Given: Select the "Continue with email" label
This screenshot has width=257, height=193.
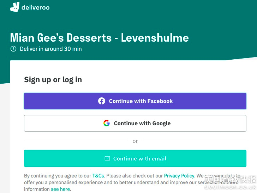Looking at the screenshot, I should click(x=140, y=158).
